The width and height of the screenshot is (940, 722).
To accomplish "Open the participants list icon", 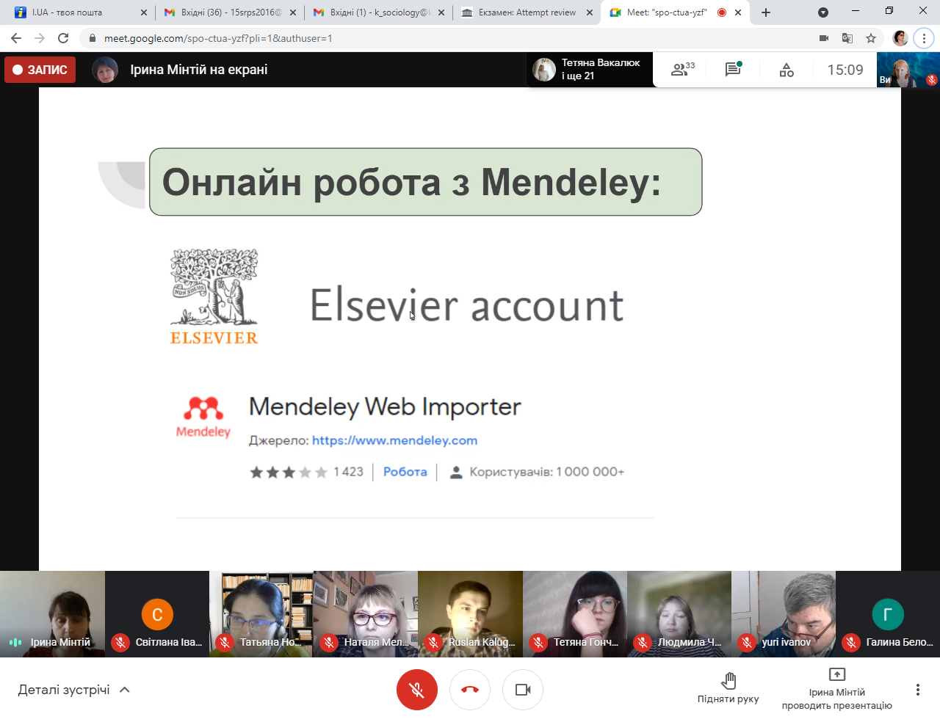I will [x=682, y=70].
